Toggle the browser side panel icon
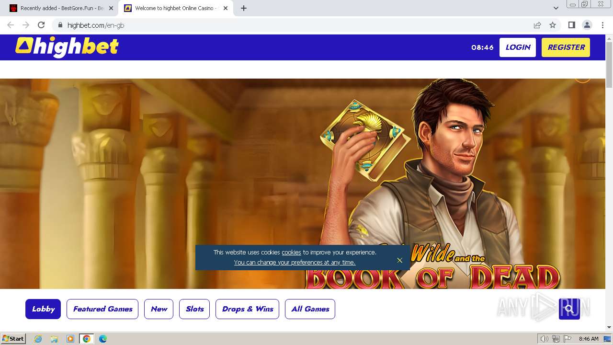The width and height of the screenshot is (613, 345). 571,25
